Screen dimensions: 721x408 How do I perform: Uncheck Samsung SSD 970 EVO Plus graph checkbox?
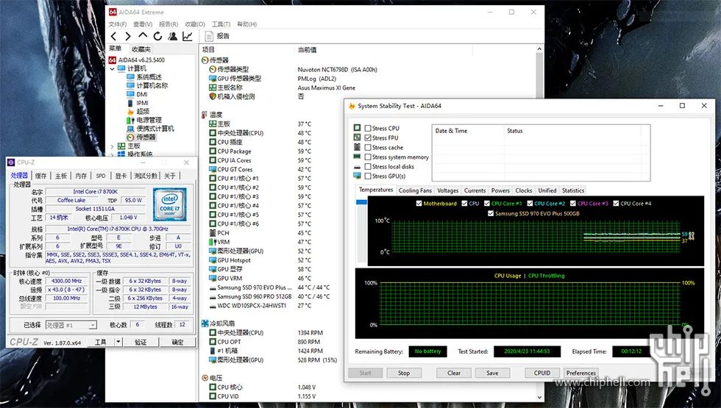click(x=491, y=213)
